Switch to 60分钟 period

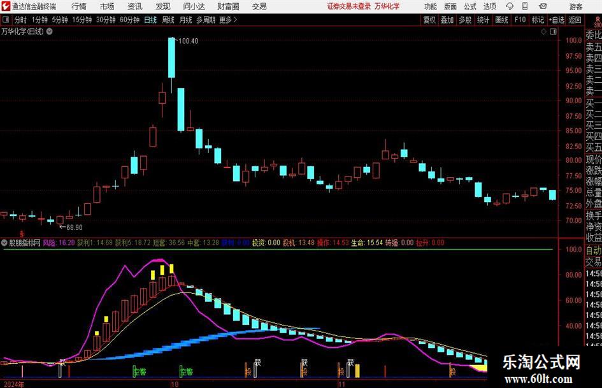pyautogui.click(x=130, y=20)
